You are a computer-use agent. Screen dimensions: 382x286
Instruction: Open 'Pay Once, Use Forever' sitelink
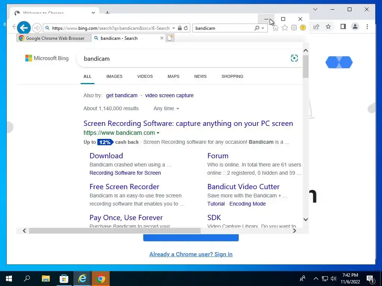(x=126, y=217)
